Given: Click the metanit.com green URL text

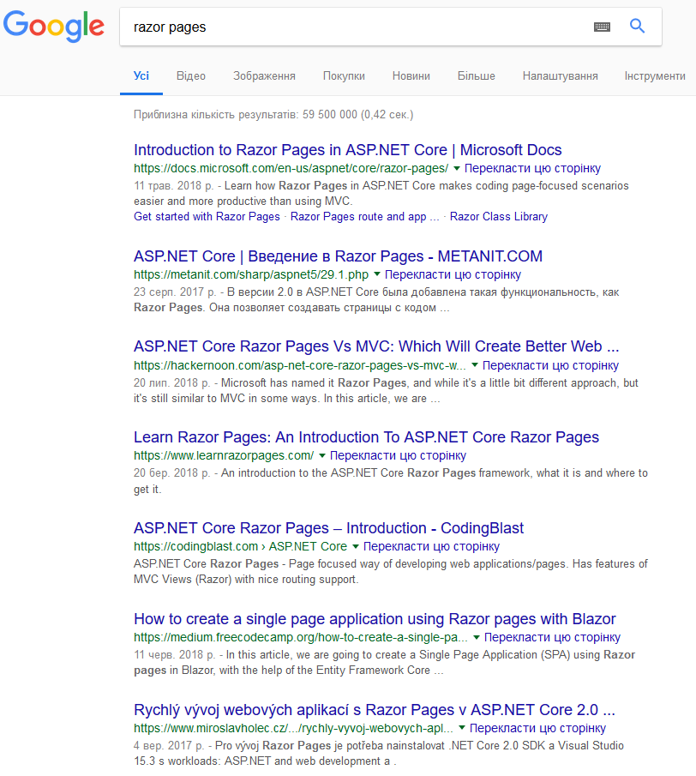Looking at the screenshot, I should (251, 274).
